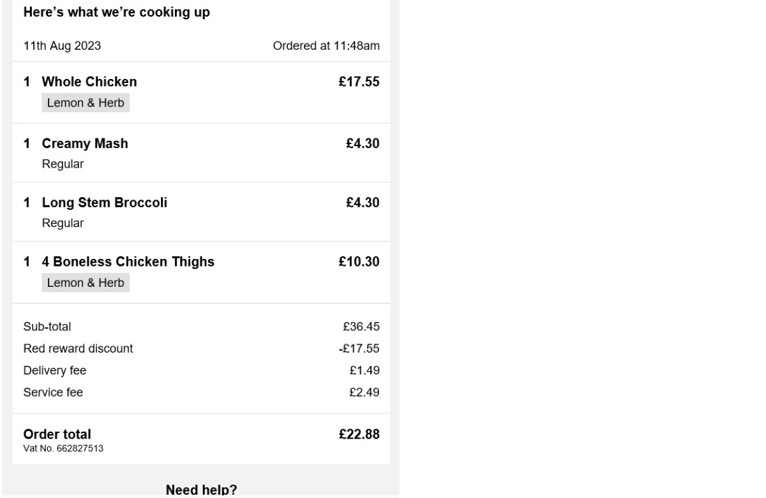
Task: Click the Long Stem Broccoli £4.30 price
Action: 363,203
